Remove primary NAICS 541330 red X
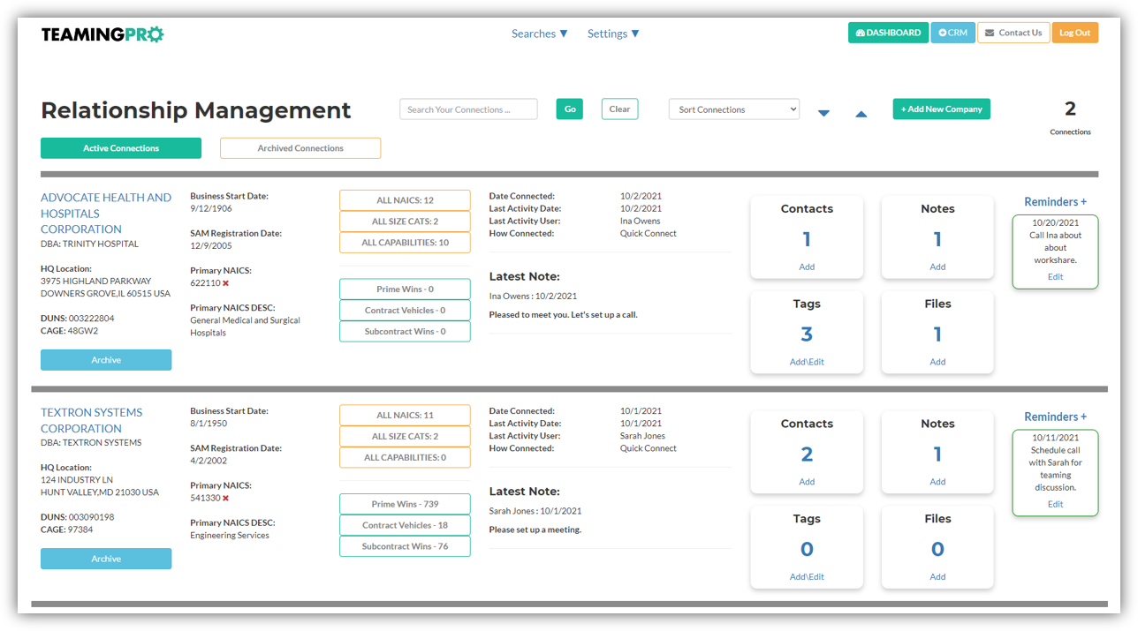 (x=225, y=498)
